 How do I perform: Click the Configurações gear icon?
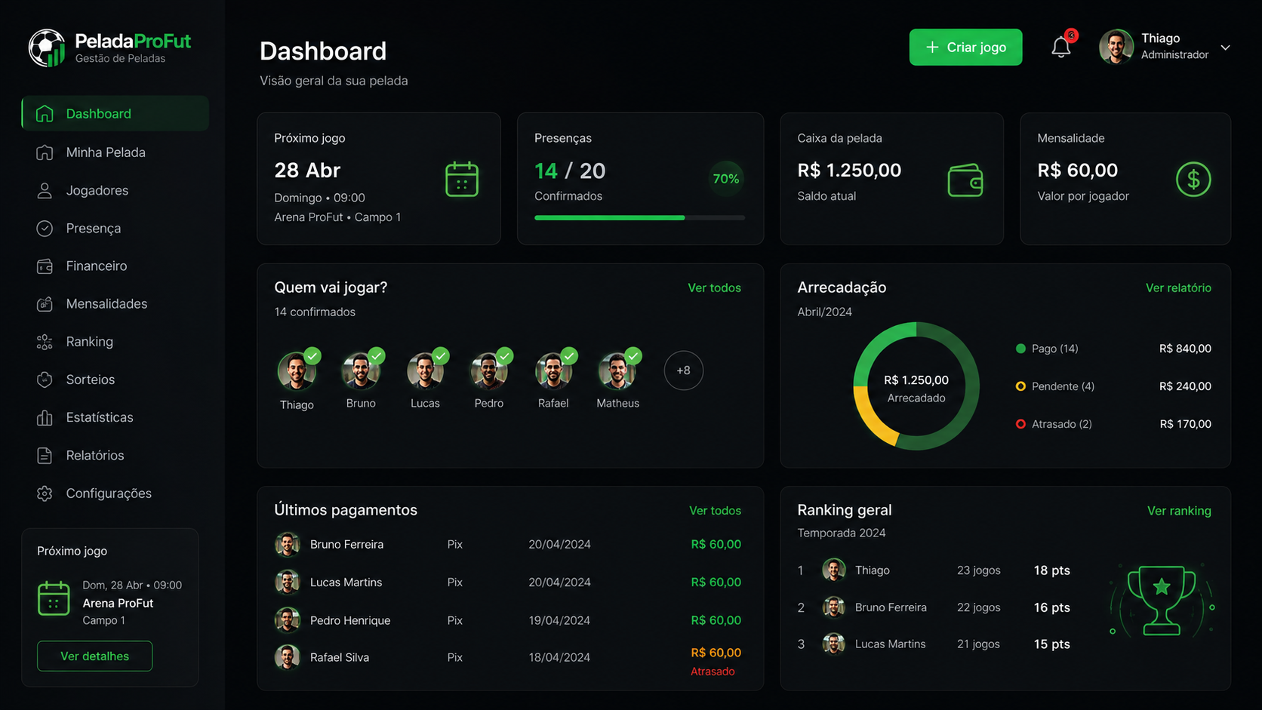[x=45, y=493]
